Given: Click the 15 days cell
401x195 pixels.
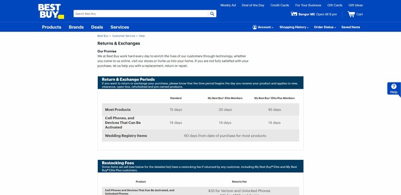Looking at the screenshot, I should click(x=176, y=109).
